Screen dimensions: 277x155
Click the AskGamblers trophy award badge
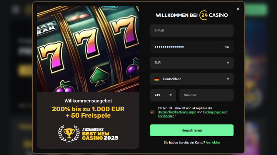(x=88, y=134)
